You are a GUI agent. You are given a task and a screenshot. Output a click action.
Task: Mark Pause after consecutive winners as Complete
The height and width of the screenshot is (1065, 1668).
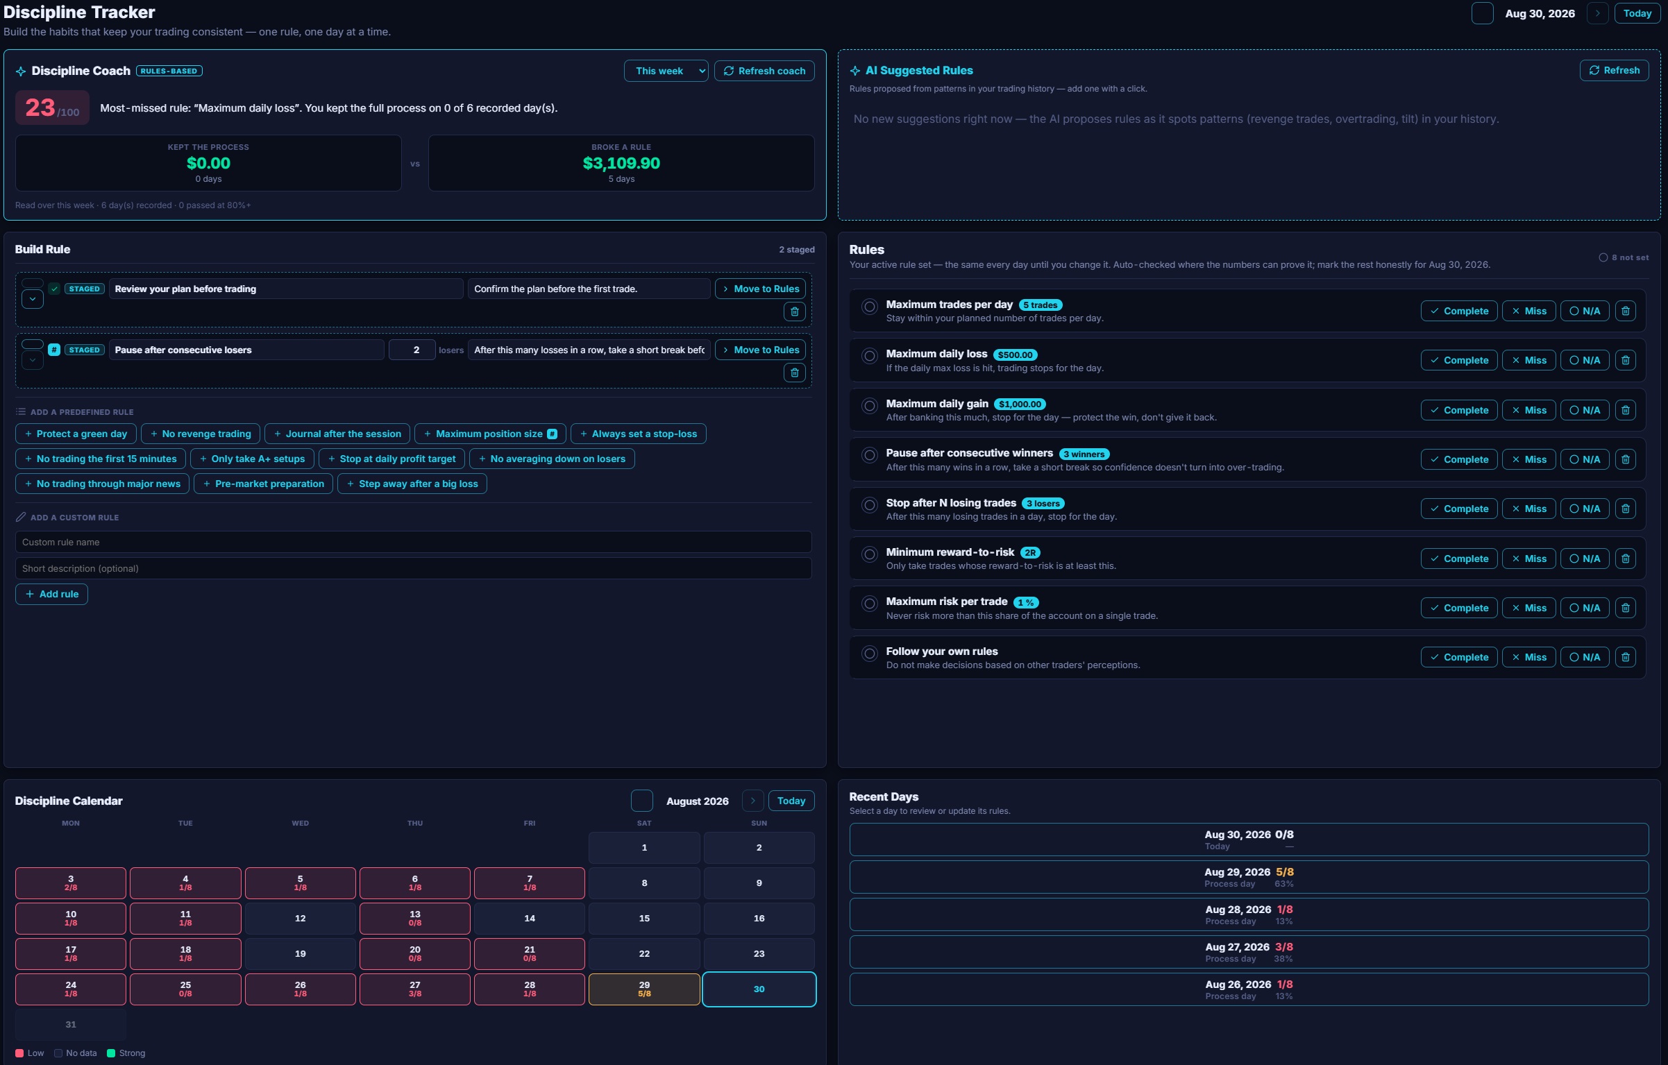tap(1459, 459)
